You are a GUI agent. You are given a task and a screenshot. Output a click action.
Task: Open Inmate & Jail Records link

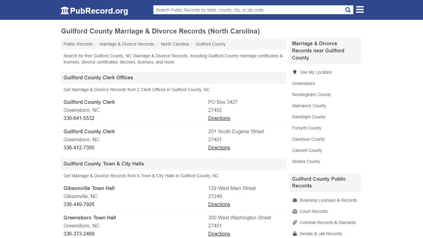[321, 234]
